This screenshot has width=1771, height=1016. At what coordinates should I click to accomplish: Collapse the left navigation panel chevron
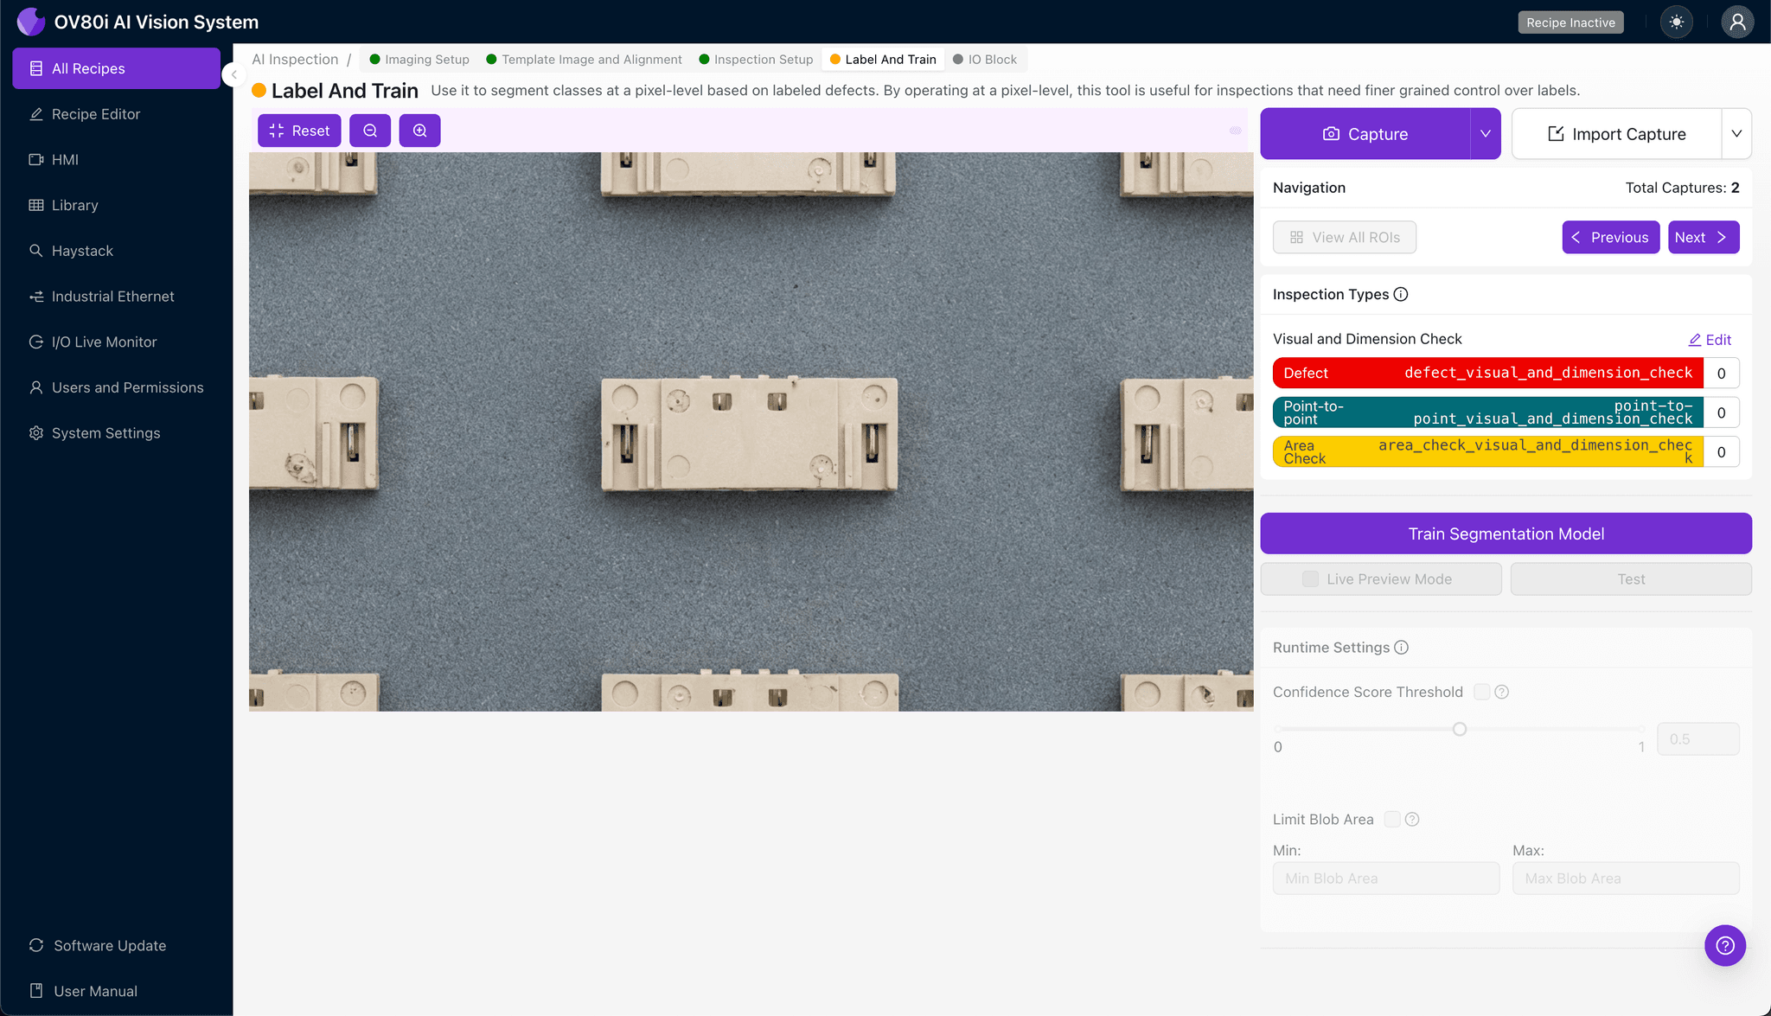click(233, 74)
